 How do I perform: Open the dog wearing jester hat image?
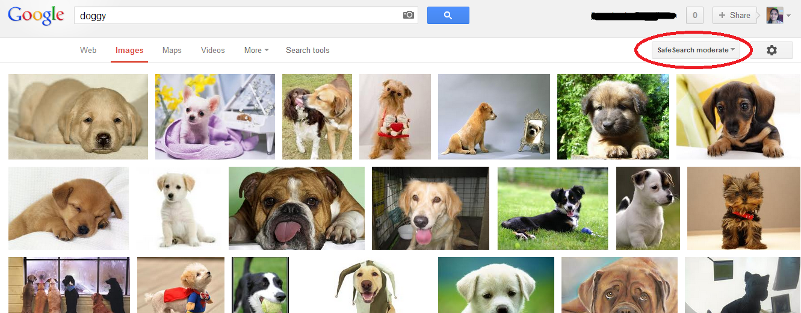pos(363,285)
